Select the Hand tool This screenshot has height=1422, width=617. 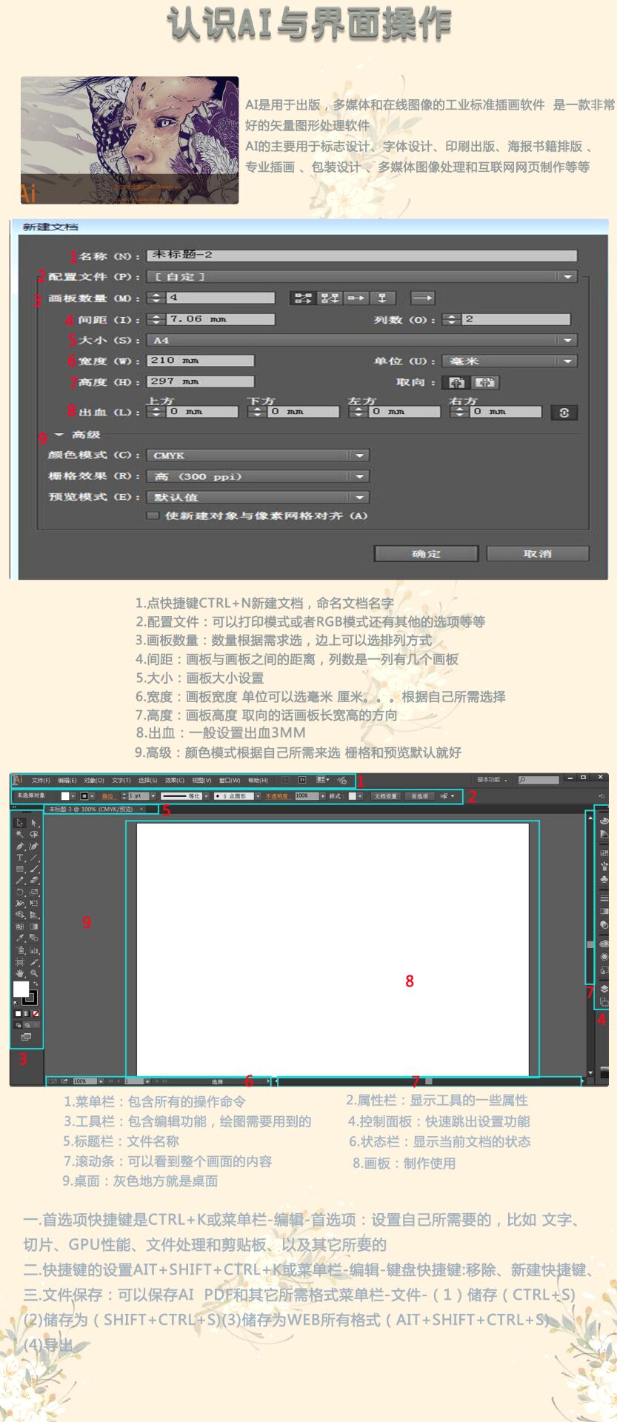(x=20, y=973)
